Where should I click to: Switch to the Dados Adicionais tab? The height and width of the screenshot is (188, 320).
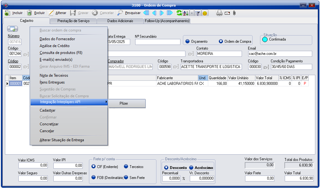120,21
